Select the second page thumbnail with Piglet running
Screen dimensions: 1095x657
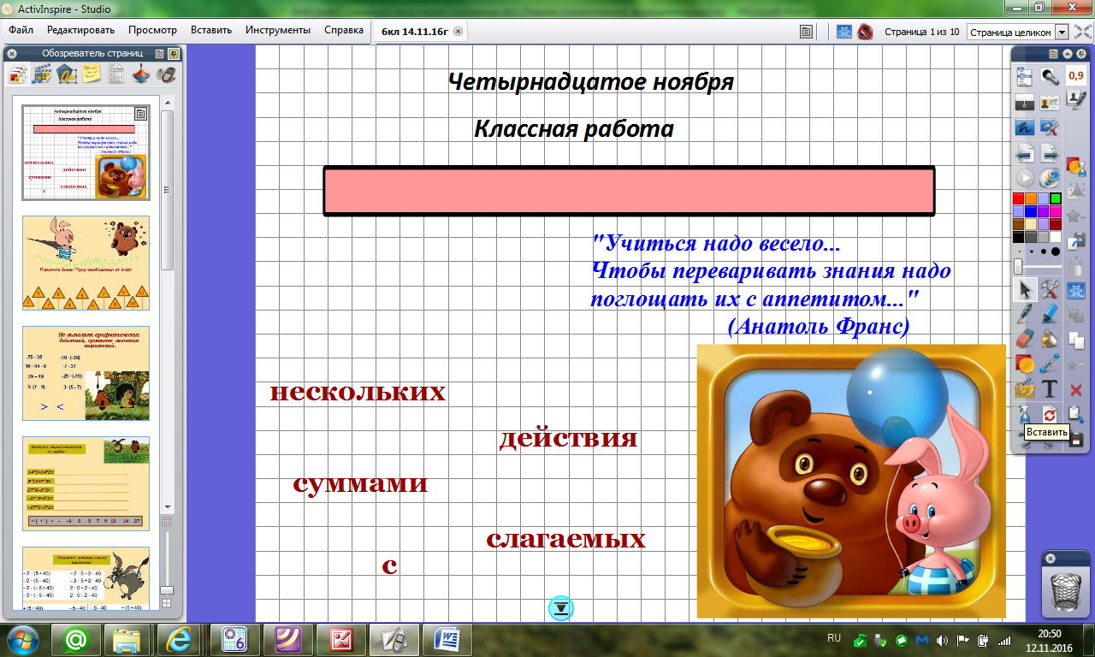coord(86,263)
